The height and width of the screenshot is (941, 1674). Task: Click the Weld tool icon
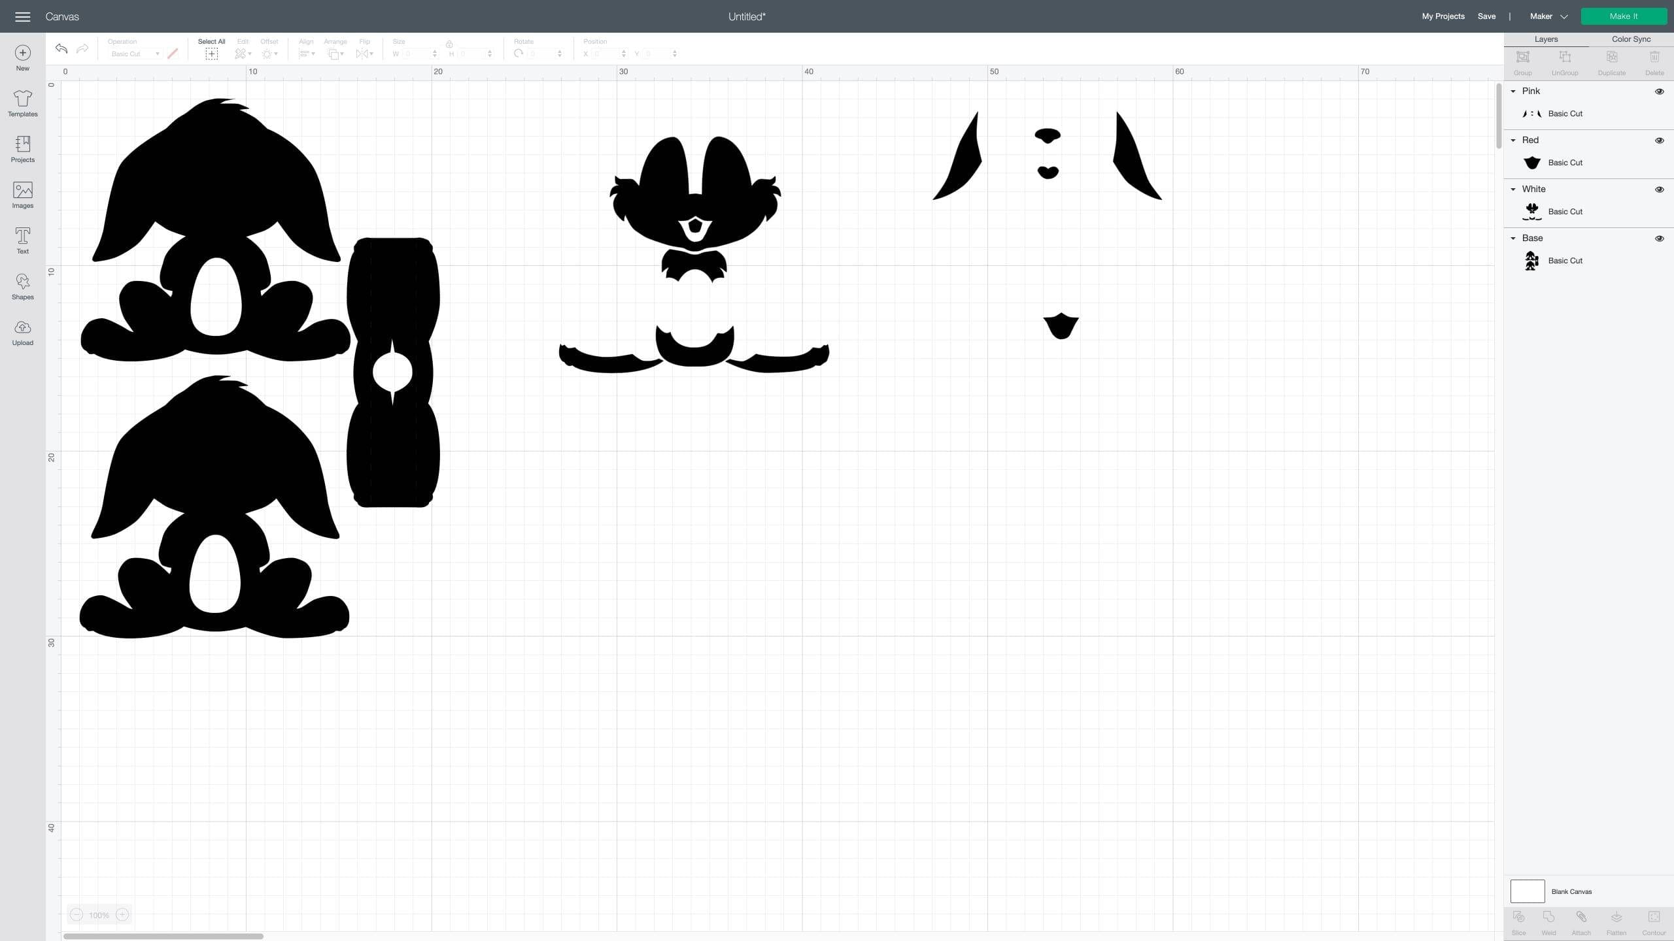click(x=1549, y=917)
